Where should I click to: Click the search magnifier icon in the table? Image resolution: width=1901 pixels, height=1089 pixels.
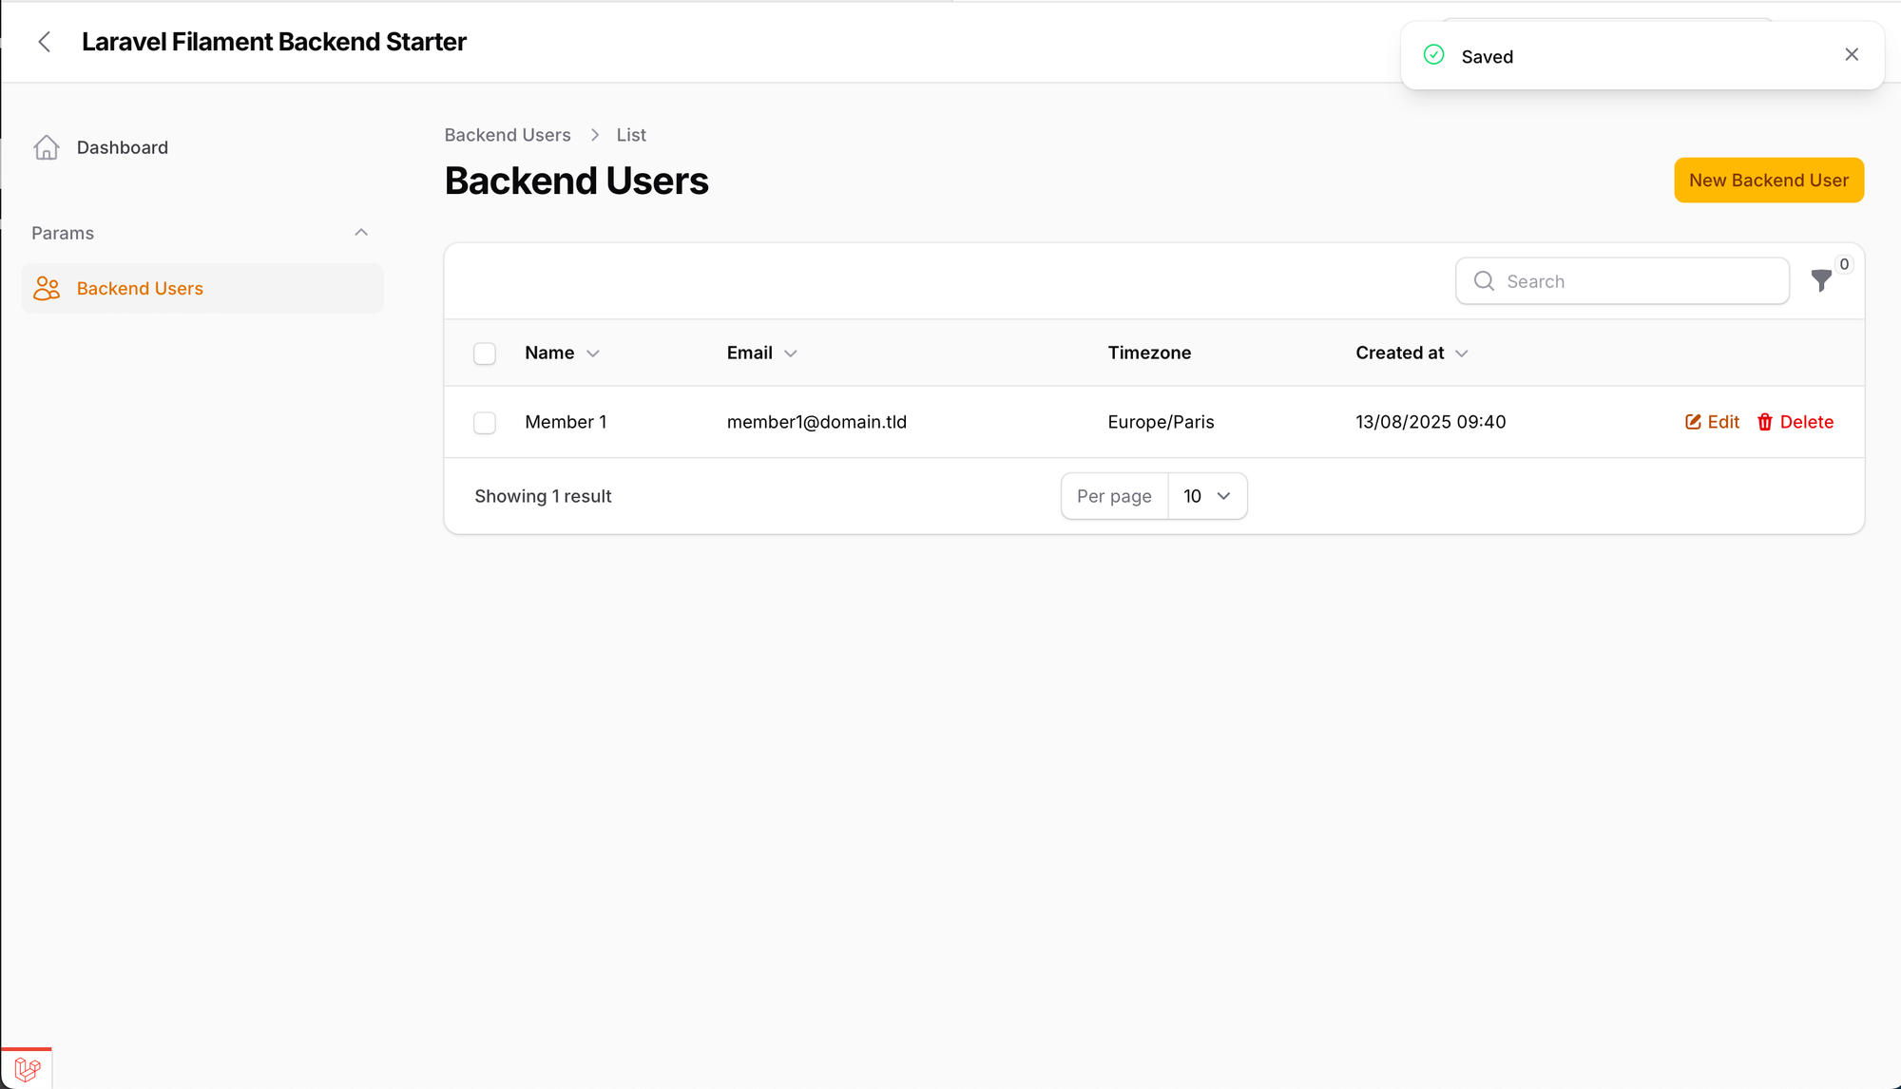(1483, 280)
